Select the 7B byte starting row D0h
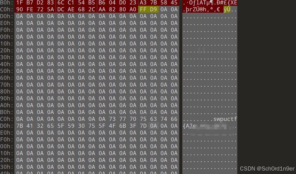 (x=20, y=126)
